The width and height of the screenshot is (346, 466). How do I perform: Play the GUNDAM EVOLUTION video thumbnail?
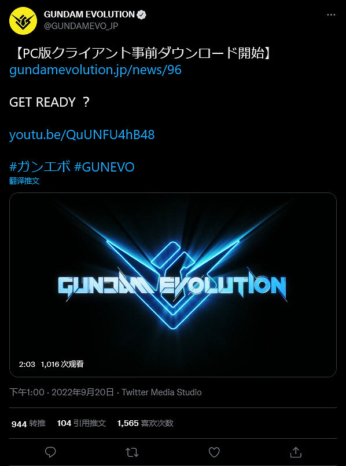click(x=173, y=285)
